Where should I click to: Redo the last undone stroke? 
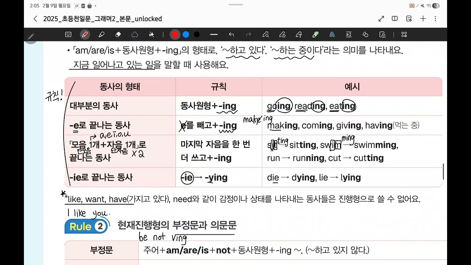tap(248, 35)
